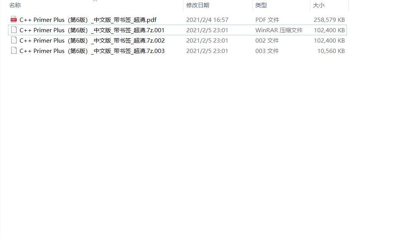
Task: Click the 003 文件 type cell
Action: coord(267,51)
